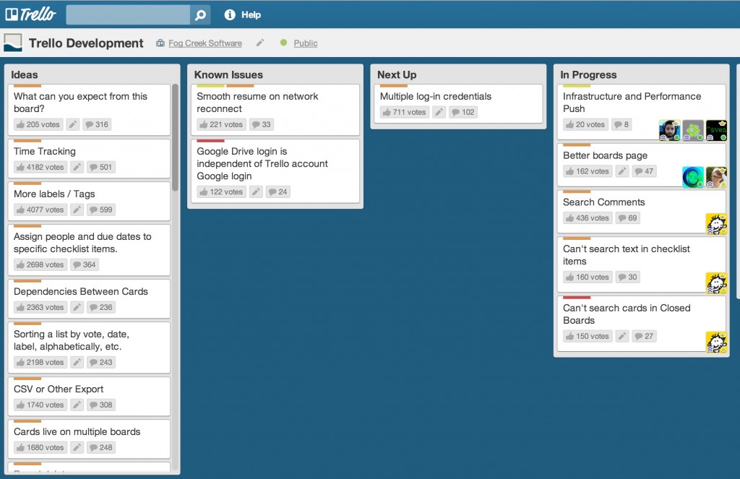Click the Trello logo in the header
The width and height of the screenshot is (740, 479).
coord(30,14)
